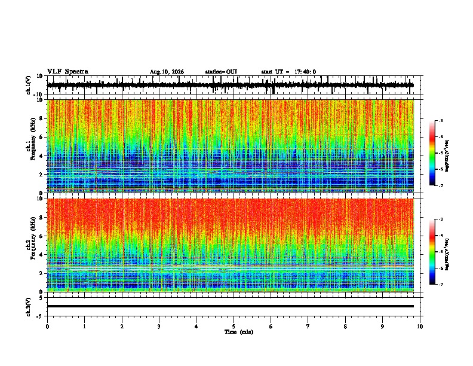Click the ch.1 color scale bar
The height and width of the screenshot is (366, 473).
(432, 153)
